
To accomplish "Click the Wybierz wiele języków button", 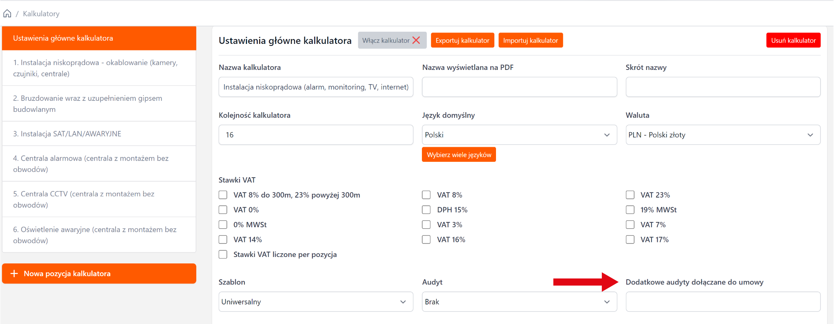I will 459,155.
